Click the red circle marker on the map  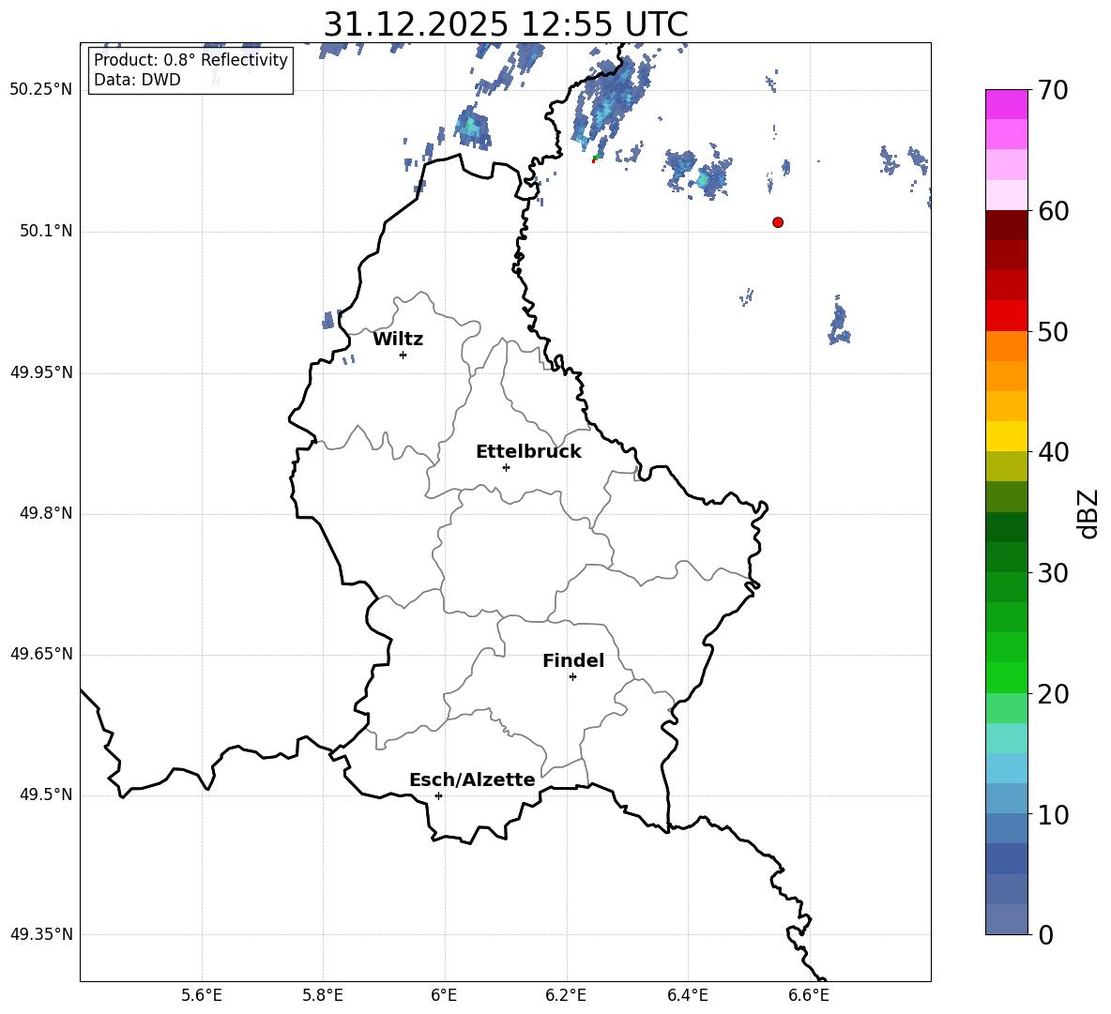[x=778, y=222]
